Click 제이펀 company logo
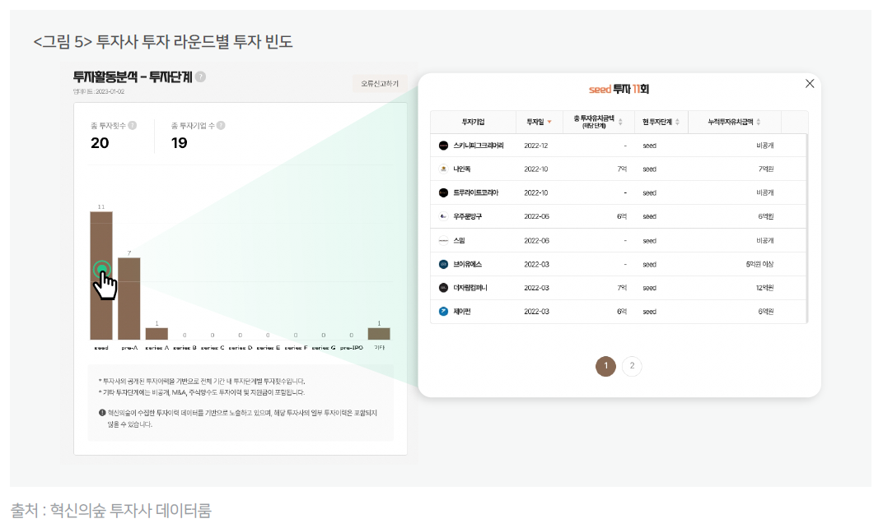This screenshot has width=883, height=528. (x=443, y=312)
